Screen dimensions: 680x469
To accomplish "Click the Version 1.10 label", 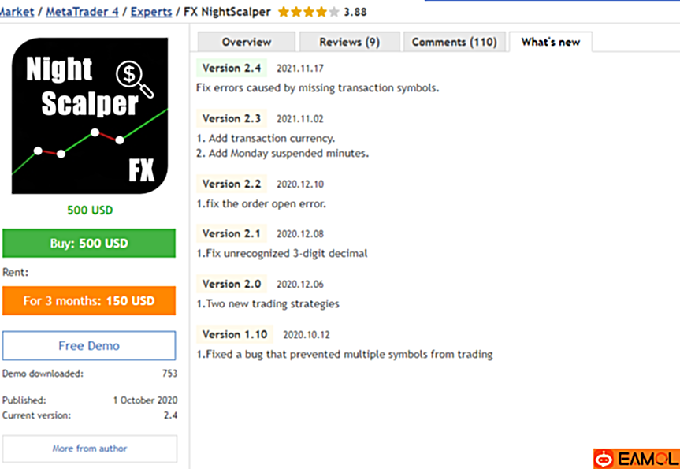I will [235, 334].
